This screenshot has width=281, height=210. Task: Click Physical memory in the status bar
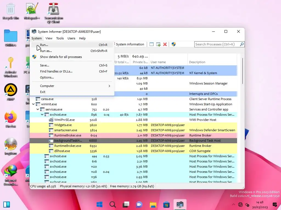[x=83, y=186]
